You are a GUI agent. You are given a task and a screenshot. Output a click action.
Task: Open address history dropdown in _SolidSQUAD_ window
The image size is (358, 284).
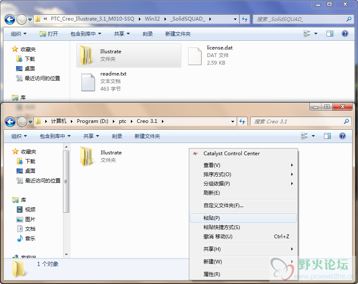click(x=235, y=19)
